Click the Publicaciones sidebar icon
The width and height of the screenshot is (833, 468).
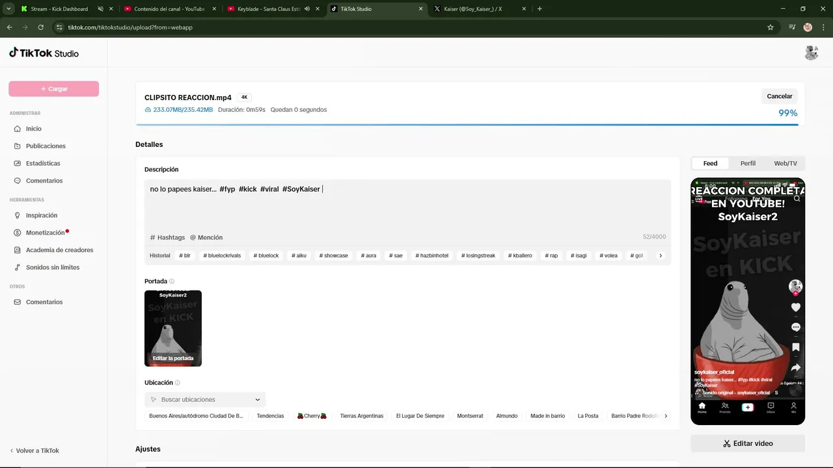[17, 146]
